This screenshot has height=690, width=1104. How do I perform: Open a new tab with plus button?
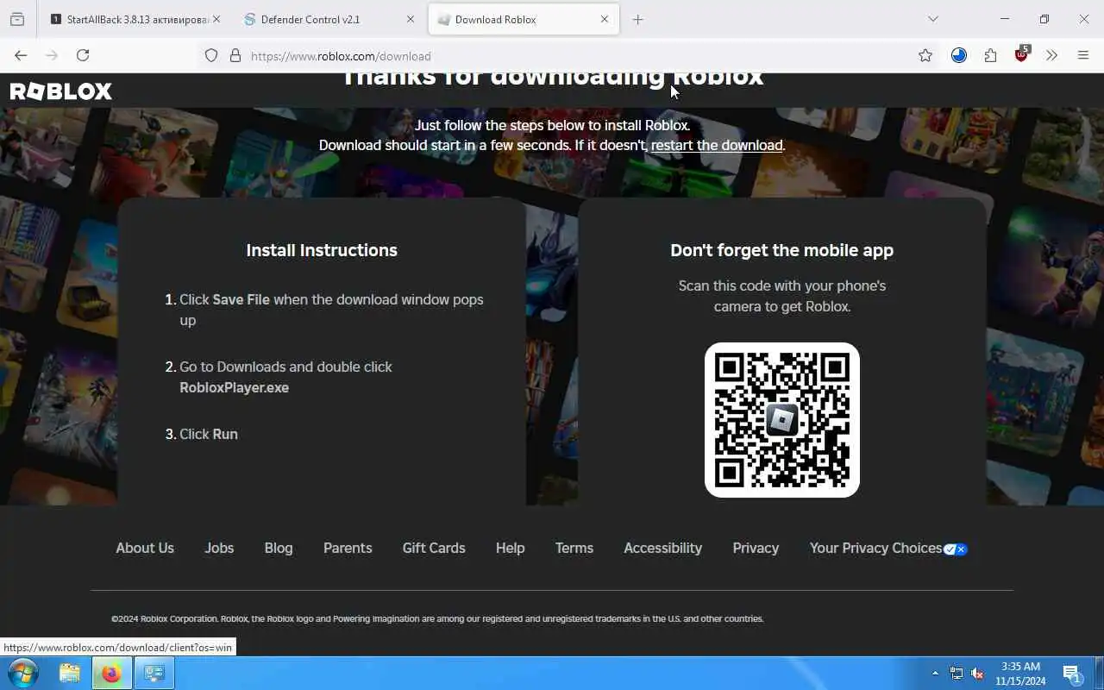click(637, 19)
